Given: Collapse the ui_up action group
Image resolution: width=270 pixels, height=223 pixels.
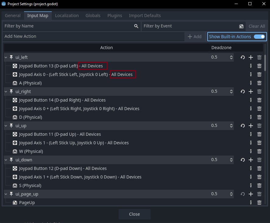Looking at the screenshot, I should click(6, 126).
